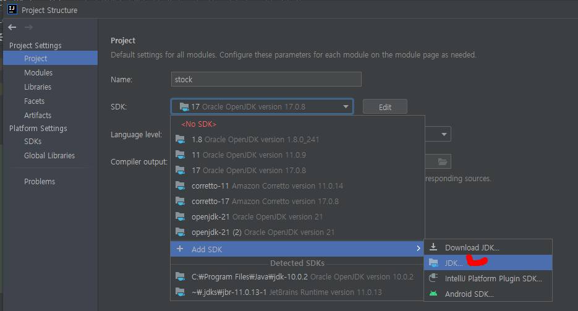578x311 pixels.
Task: Select detected jdk-10.0.2 SDK
Action: click(x=297, y=276)
